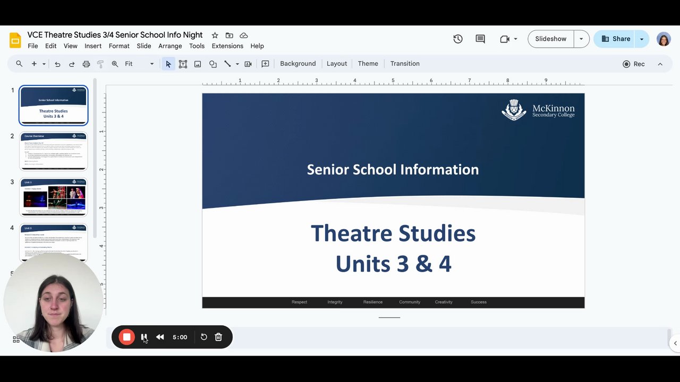Star the presentation title

215,35
